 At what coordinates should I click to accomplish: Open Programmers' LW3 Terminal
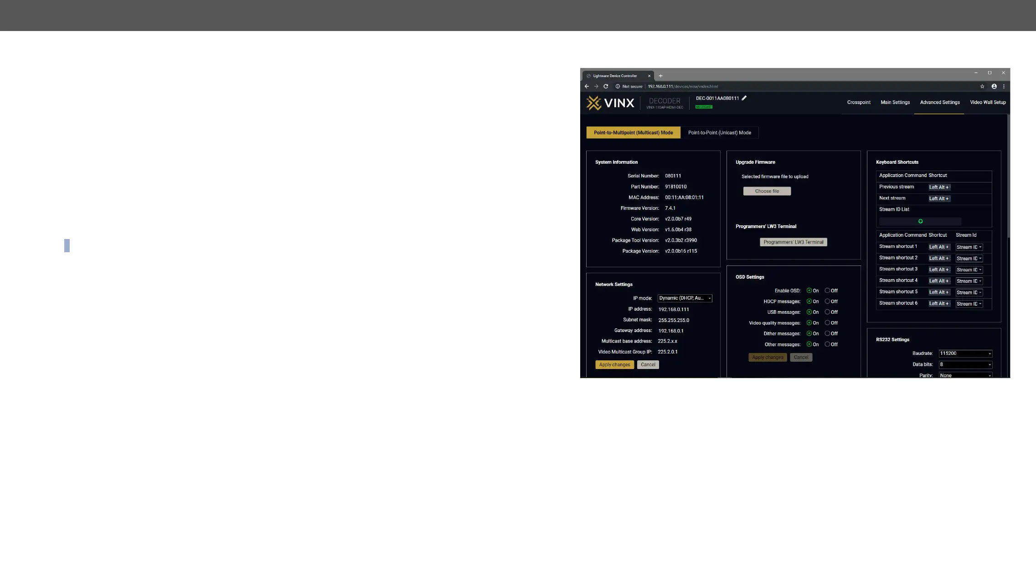coord(793,242)
